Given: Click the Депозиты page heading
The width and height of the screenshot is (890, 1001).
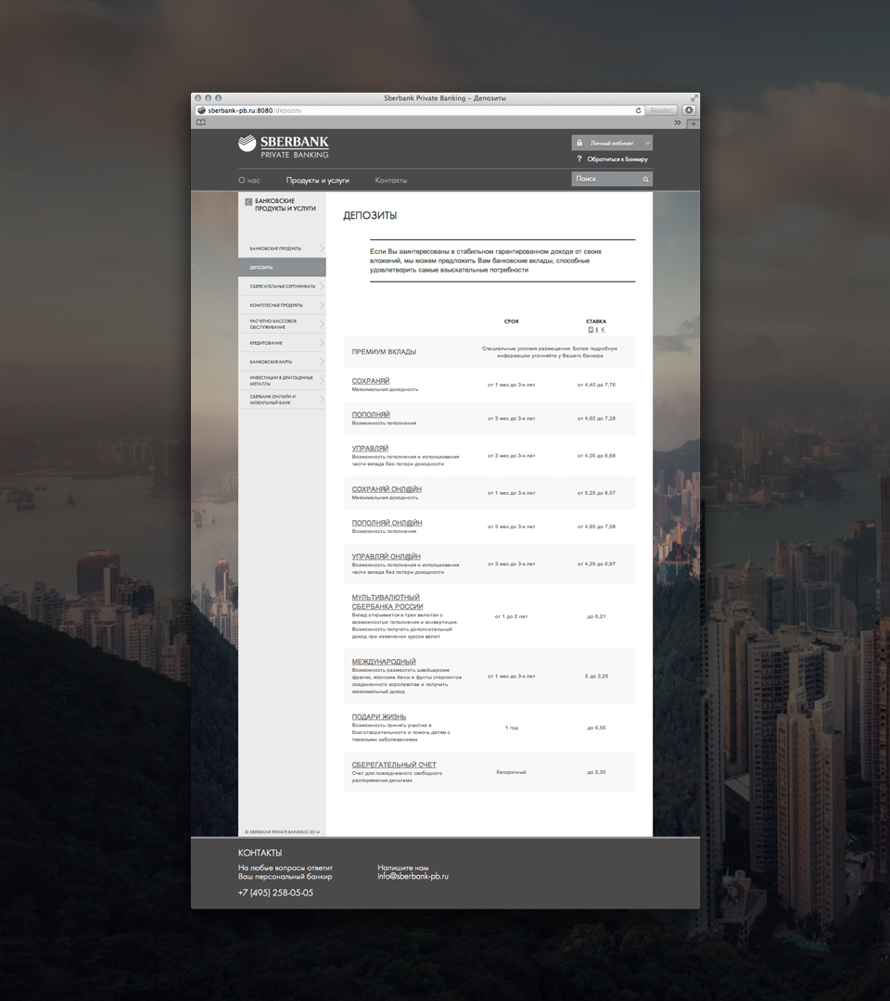Looking at the screenshot, I should (x=370, y=216).
